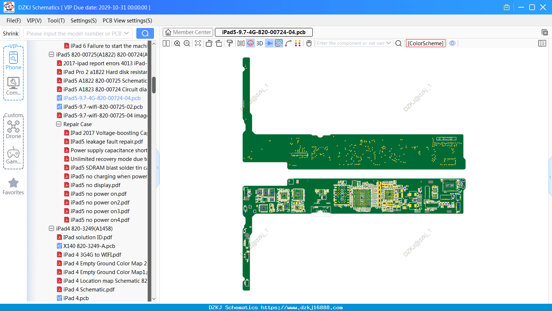552x311 pixels.
Task: Rotate the board clockwise
Action: click(219, 43)
